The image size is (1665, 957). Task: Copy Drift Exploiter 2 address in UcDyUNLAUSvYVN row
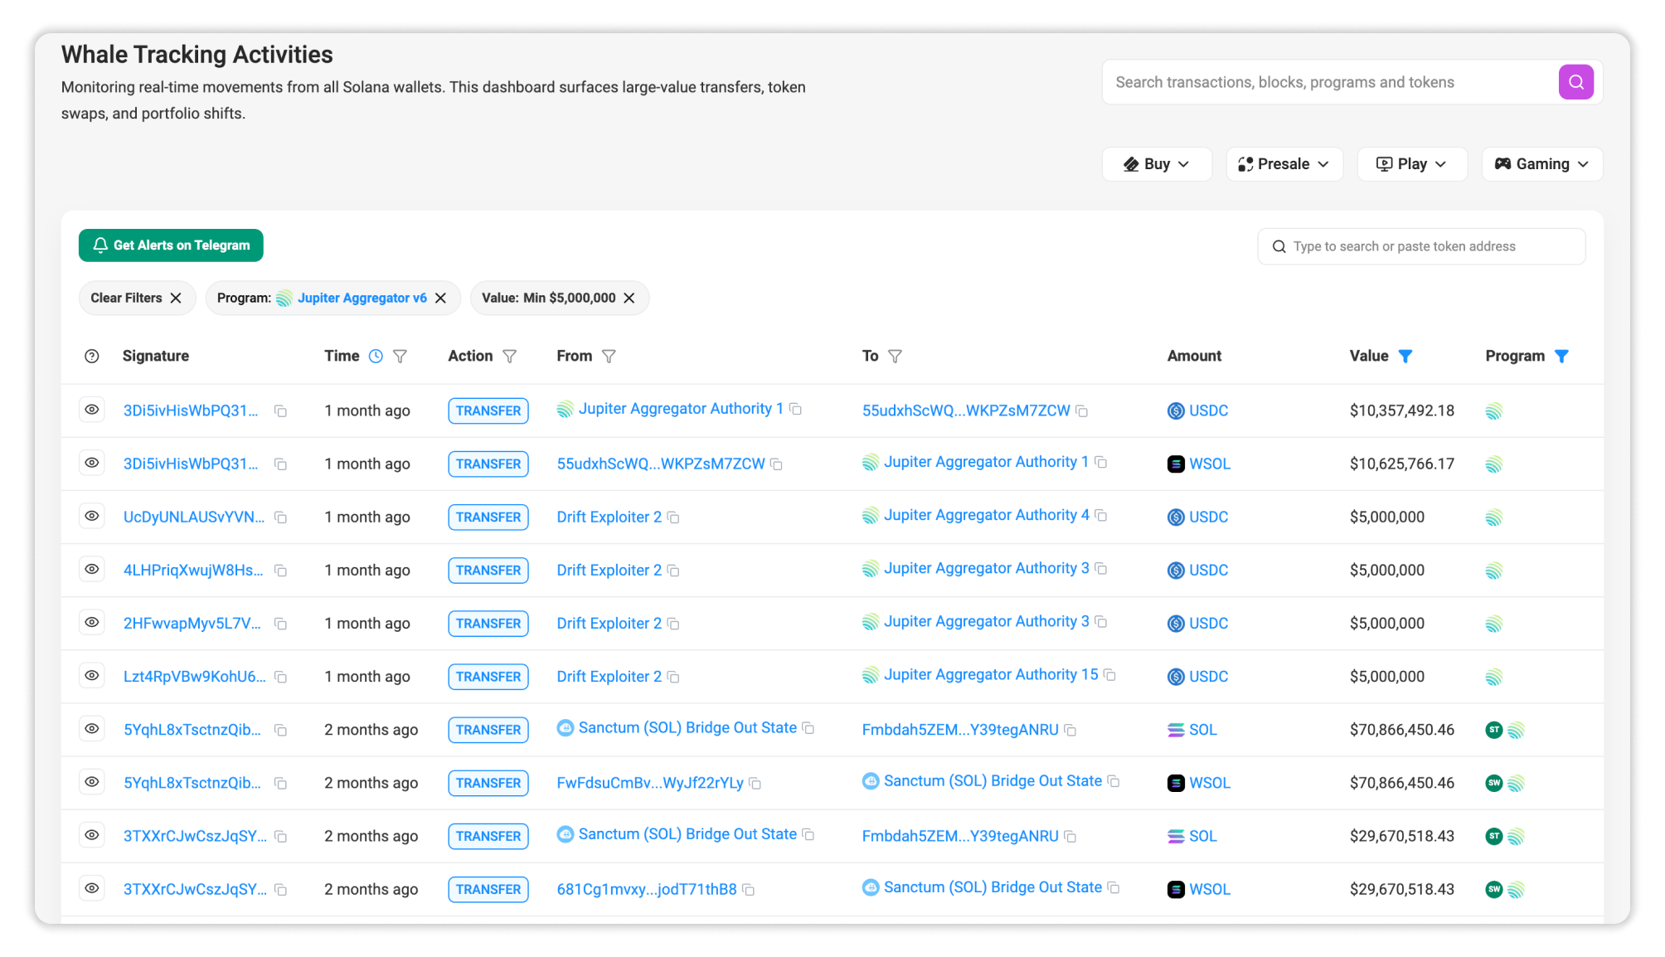tap(674, 517)
